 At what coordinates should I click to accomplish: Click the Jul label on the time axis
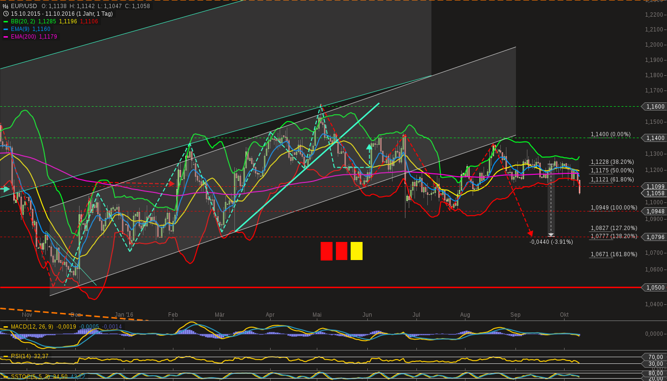tap(416, 315)
